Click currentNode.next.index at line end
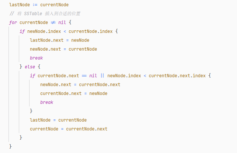The height and width of the screenshot is (153, 237). click(177, 76)
